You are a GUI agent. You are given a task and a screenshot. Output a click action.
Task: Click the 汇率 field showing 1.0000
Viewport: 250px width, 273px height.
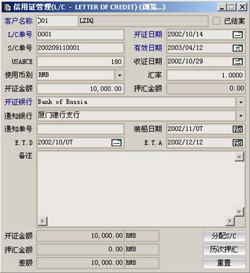pyautogui.click(x=206, y=75)
